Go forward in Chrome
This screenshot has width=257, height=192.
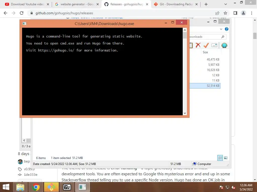[x=14, y=13]
